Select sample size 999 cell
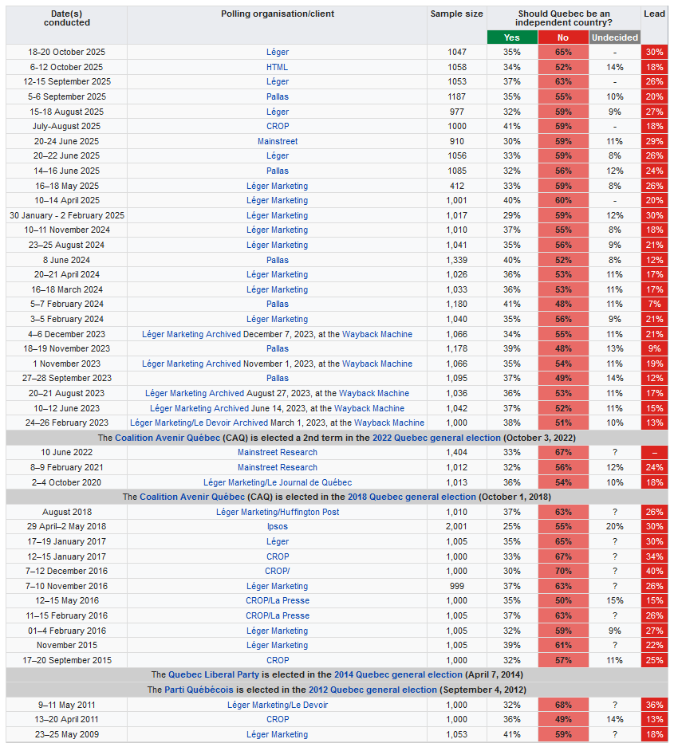This screenshot has height=743, width=674. [x=457, y=586]
